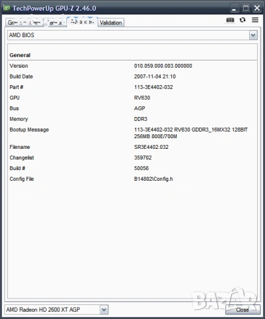Click the Build # label
This screenshot has width=265, height=319.
coord(17,168)
